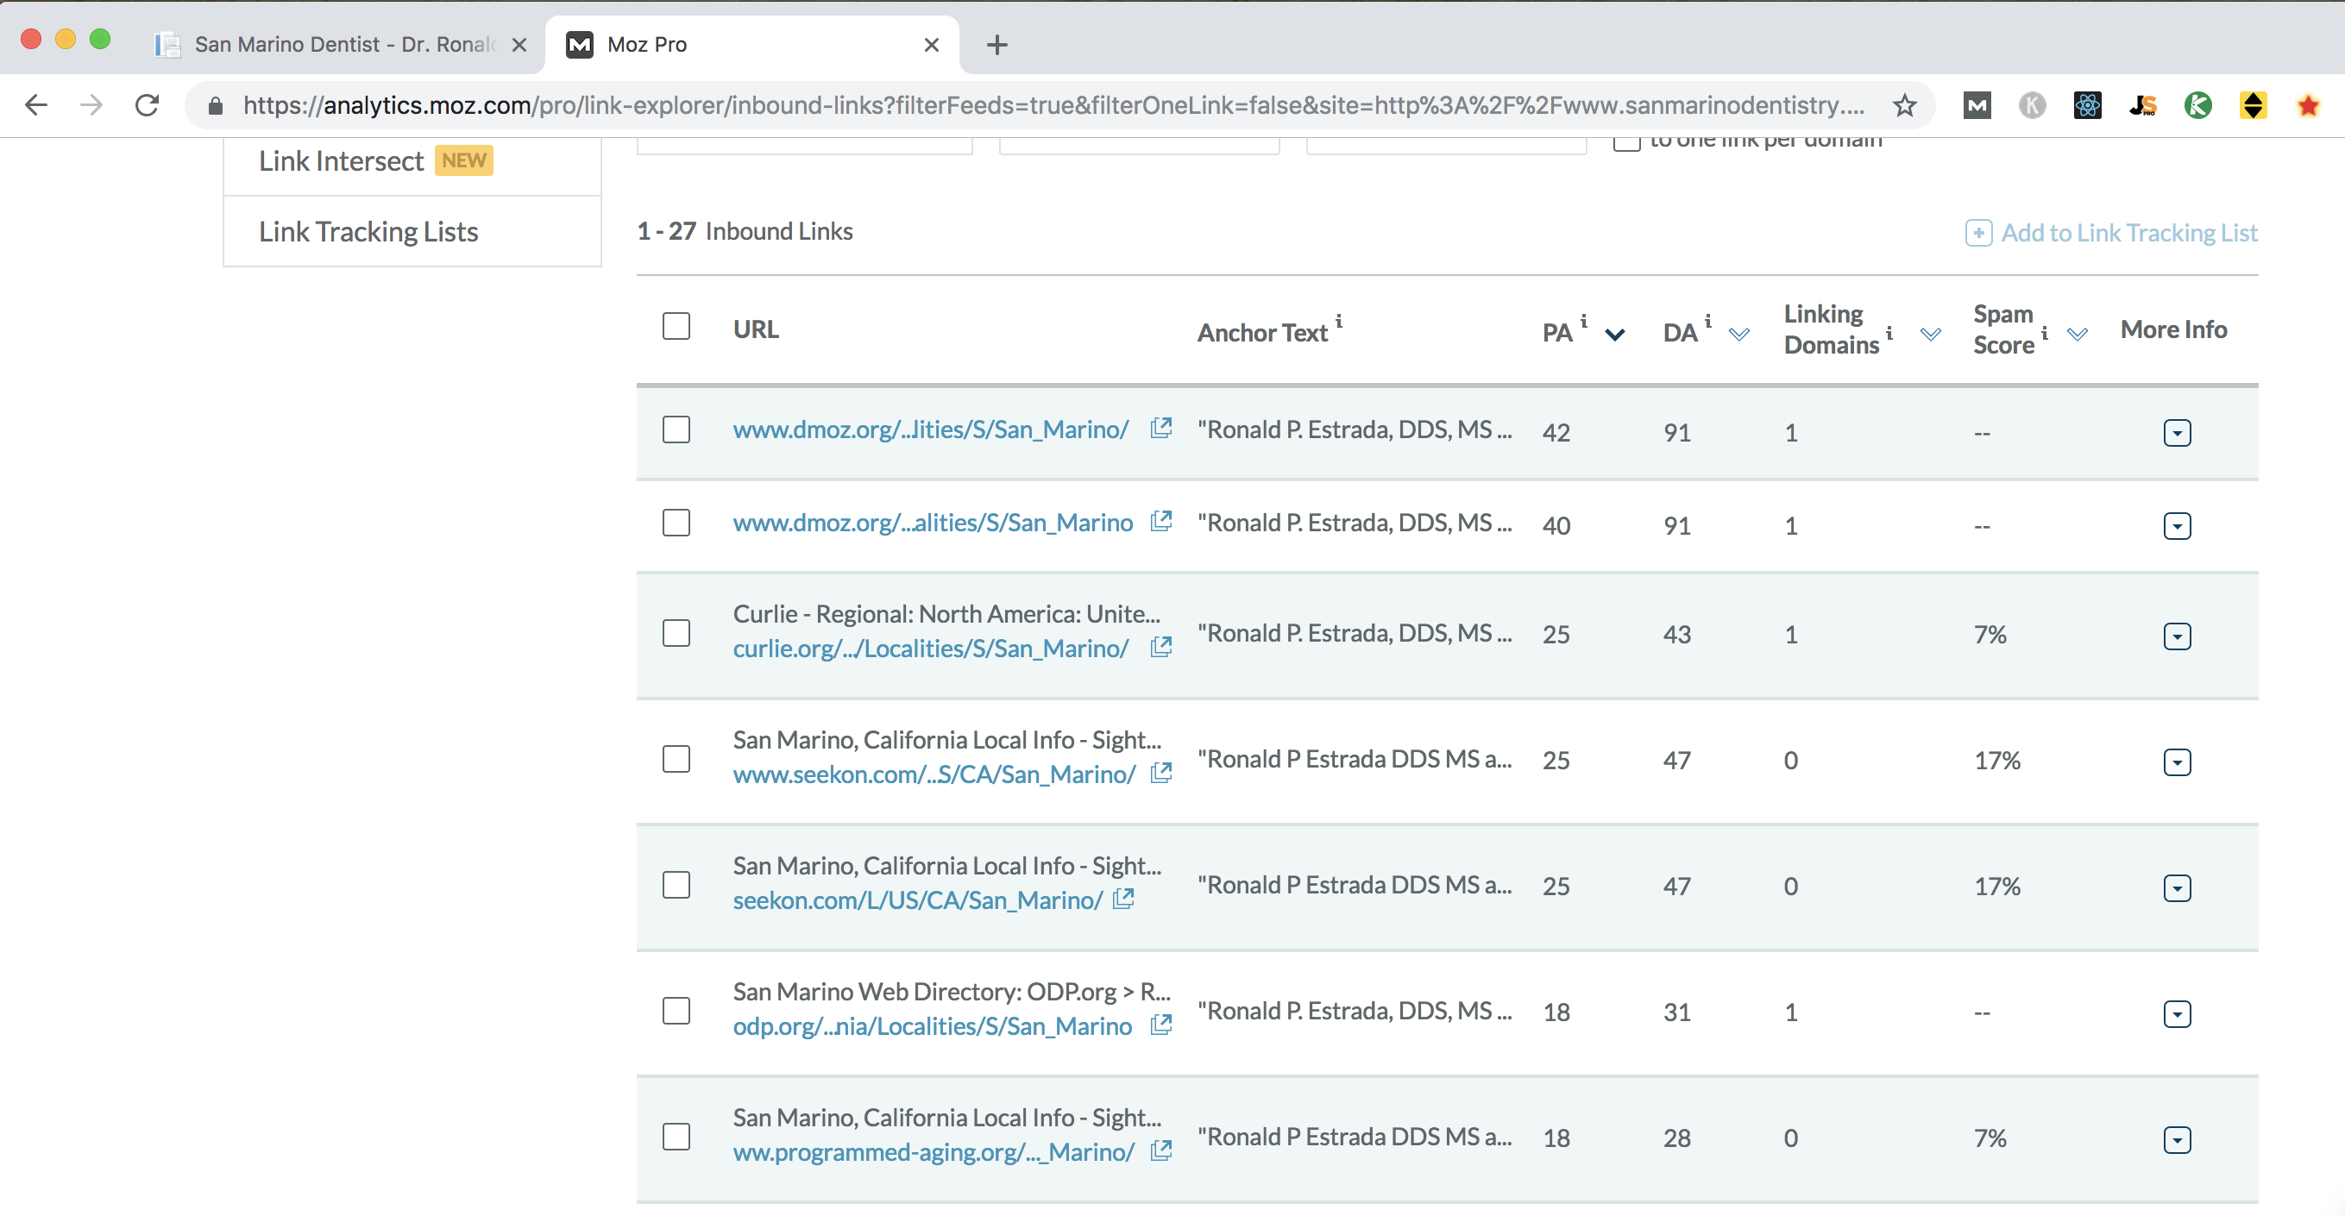Check the dmoz San_Marino/ PA 42 row

point(676,429)
